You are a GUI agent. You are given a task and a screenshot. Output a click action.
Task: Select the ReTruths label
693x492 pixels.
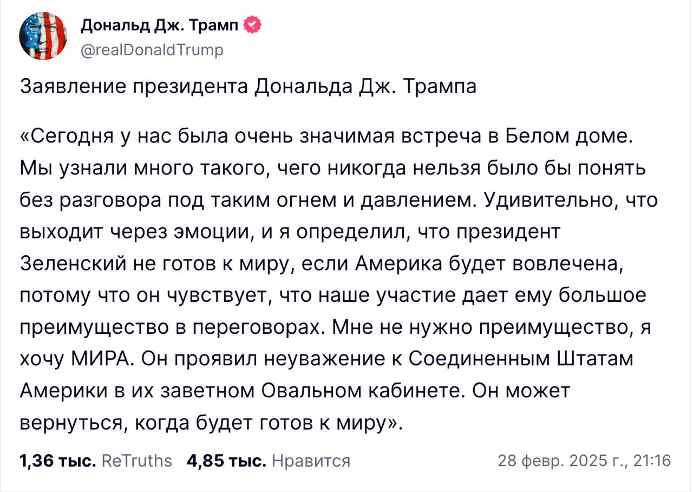coord(136,461)
